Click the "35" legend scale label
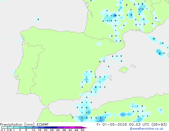 pyautogui.click(x=64, y=130)
